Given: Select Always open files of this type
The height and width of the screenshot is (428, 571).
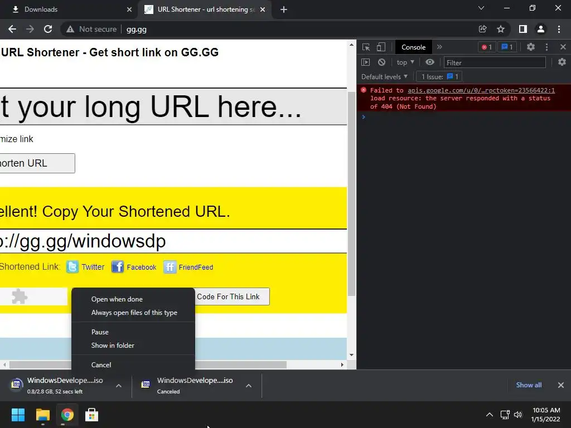Looking at the screenshot, I should [x=133, y=313].
